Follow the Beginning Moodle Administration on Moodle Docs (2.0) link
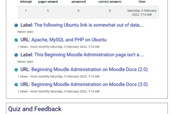This screenshot has width=171, height=114. (89, 69)
